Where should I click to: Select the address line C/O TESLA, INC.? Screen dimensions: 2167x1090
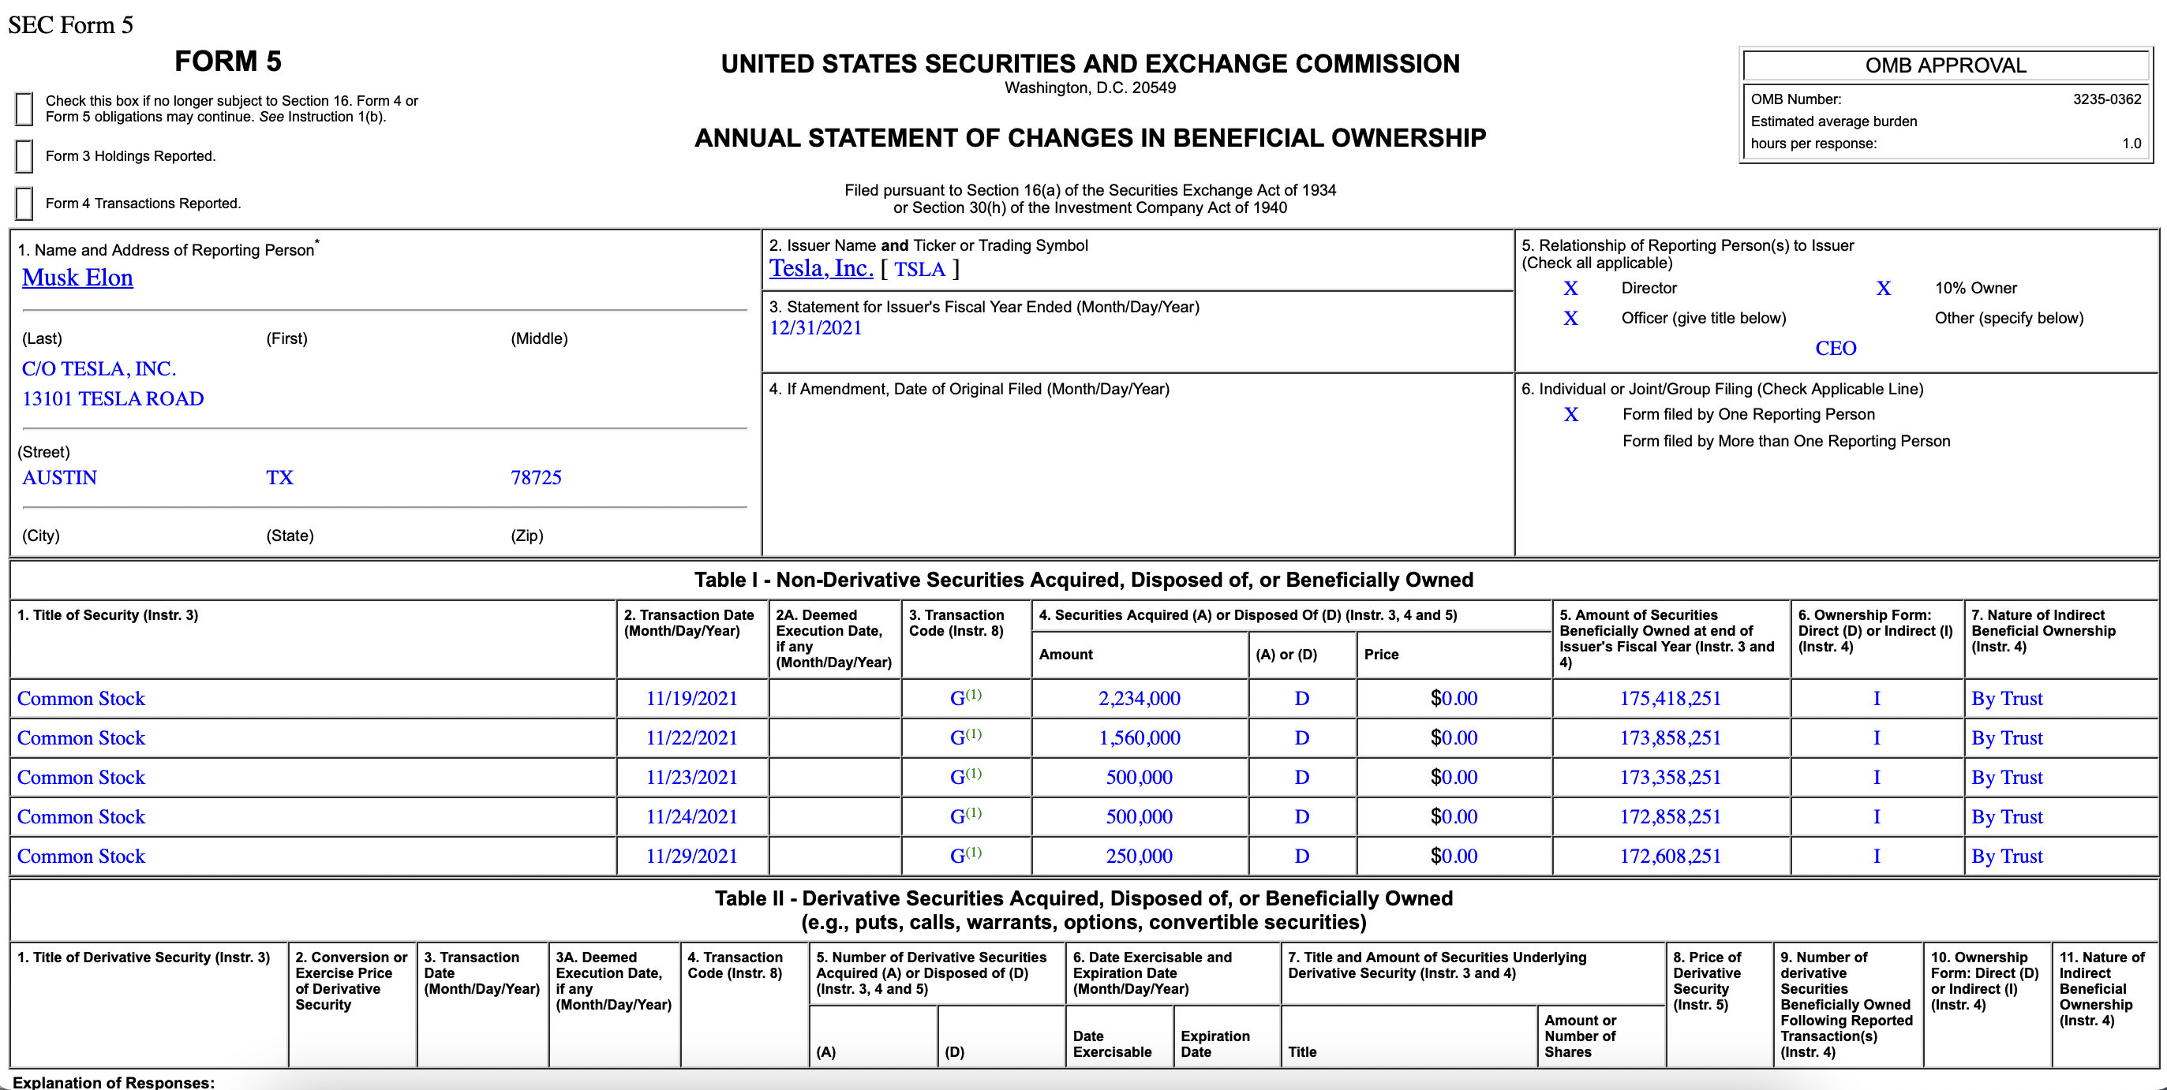tap(99, 368)
